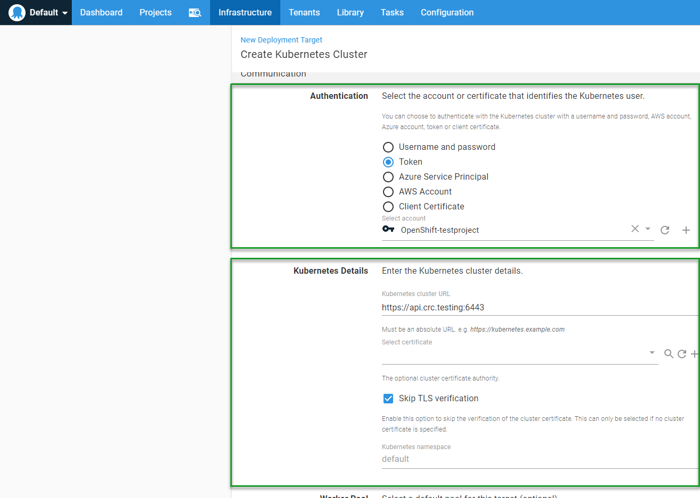This screenshot has width=700, height=498.
Task: Expand the Default space switcher
Action: tap(65, 13)
